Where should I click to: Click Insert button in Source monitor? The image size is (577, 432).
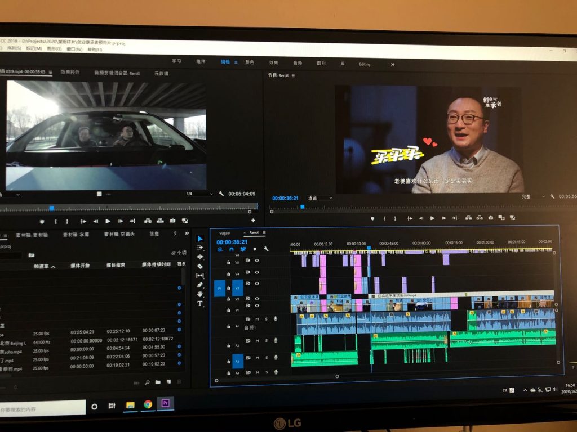[x=148, y=220]
